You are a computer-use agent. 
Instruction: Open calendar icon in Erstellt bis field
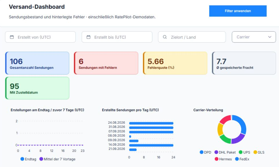click(88, 37)
